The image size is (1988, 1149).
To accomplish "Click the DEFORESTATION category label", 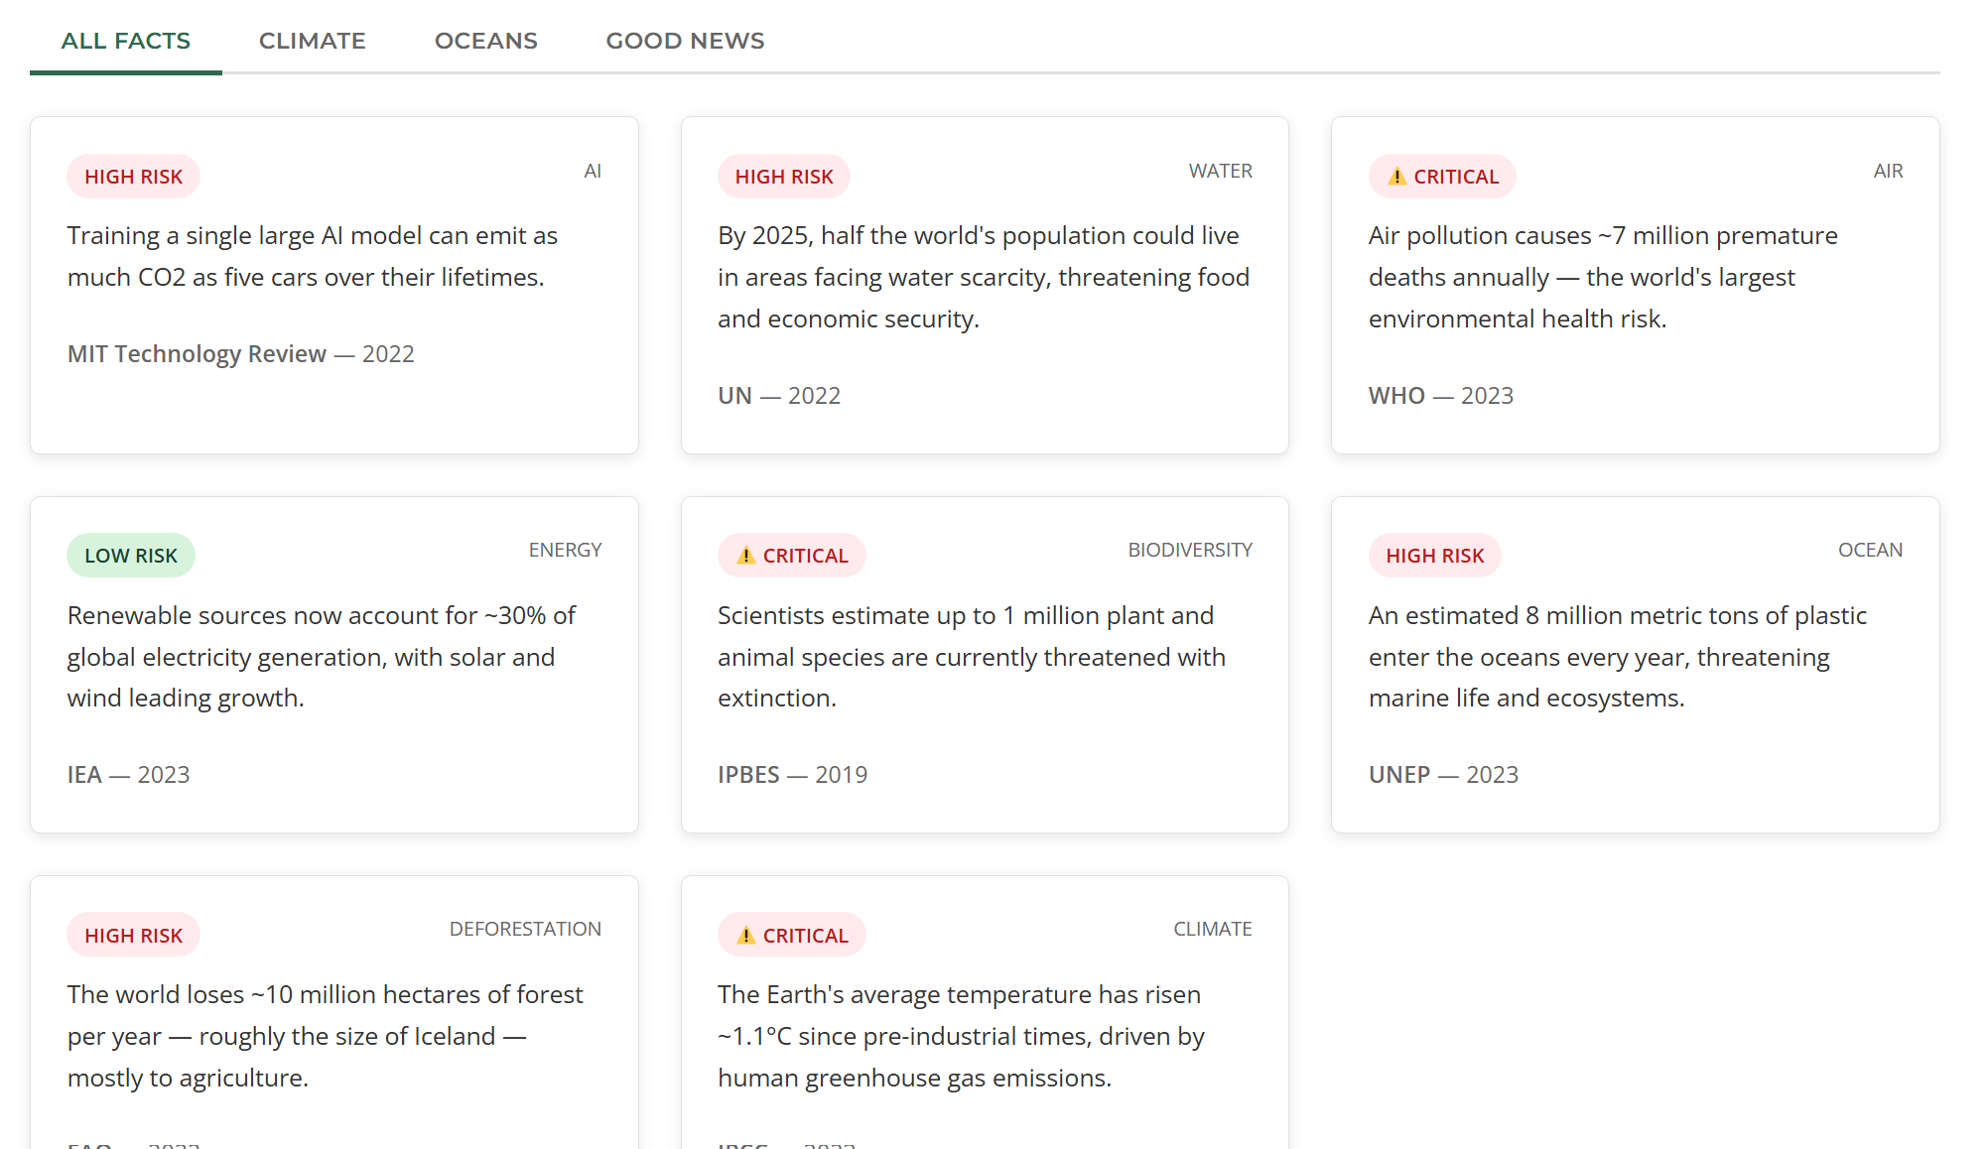I will pos(525,929).
